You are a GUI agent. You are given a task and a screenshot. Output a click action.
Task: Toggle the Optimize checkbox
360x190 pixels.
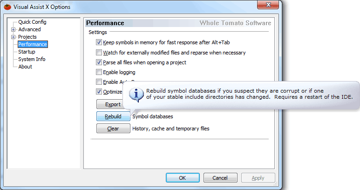click(99, 92)
